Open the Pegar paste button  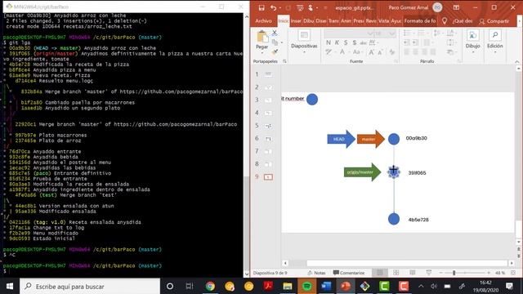[262, 42]
